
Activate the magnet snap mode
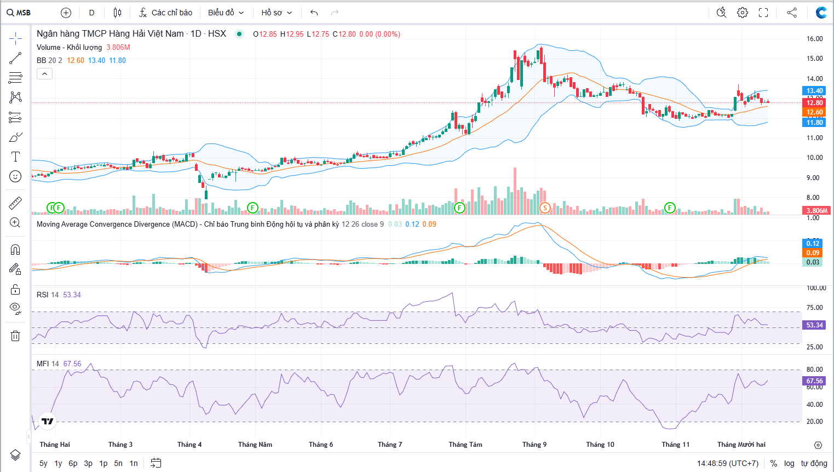click(15, 250)
